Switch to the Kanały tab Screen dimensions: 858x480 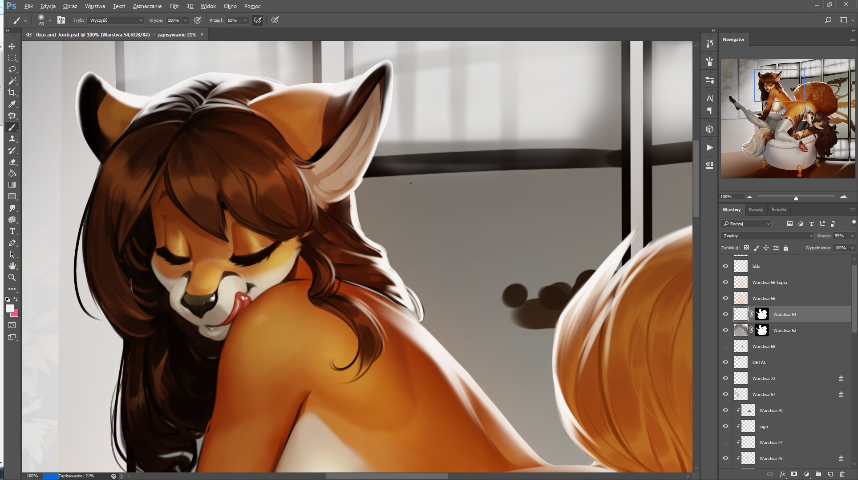756,209
